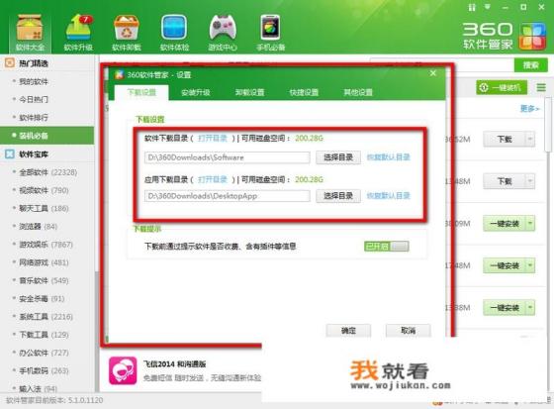Open title bar skin/feedback icon
This screenshot has height=409, width=554.
(x=472, y=7)
